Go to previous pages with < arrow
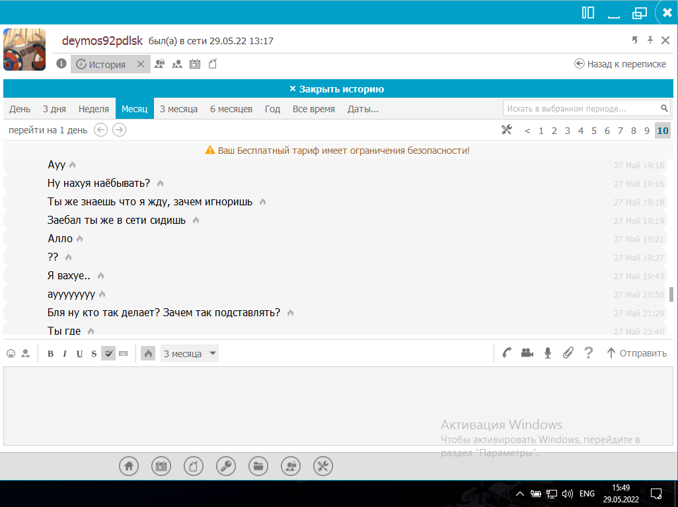 pos(527,131)
